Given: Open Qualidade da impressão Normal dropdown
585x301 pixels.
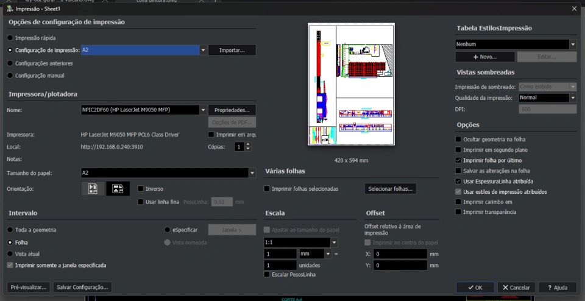Looking at the screenshot, I should click(573, 97).
